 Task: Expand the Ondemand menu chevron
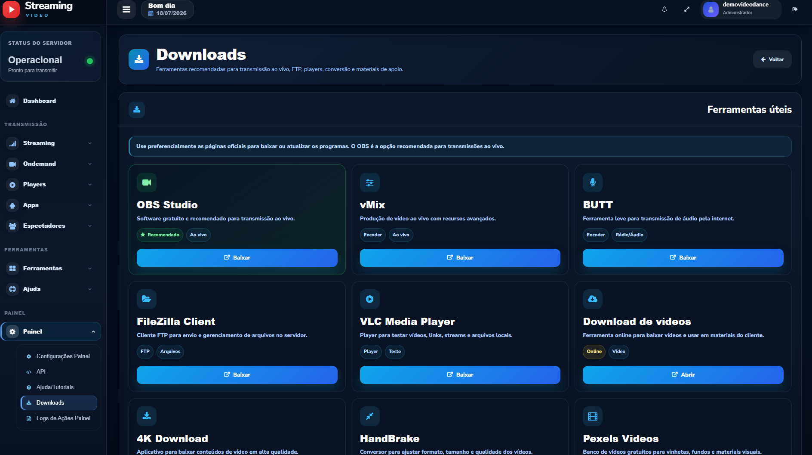90,164
